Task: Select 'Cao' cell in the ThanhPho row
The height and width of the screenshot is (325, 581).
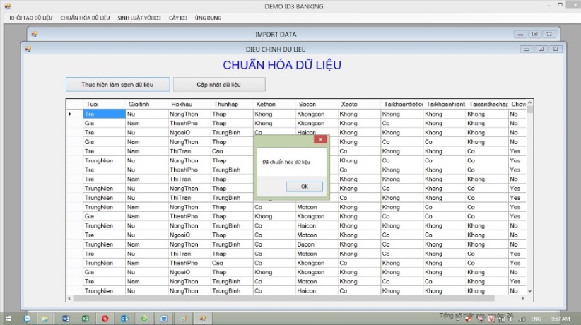Action: [232, 263]
